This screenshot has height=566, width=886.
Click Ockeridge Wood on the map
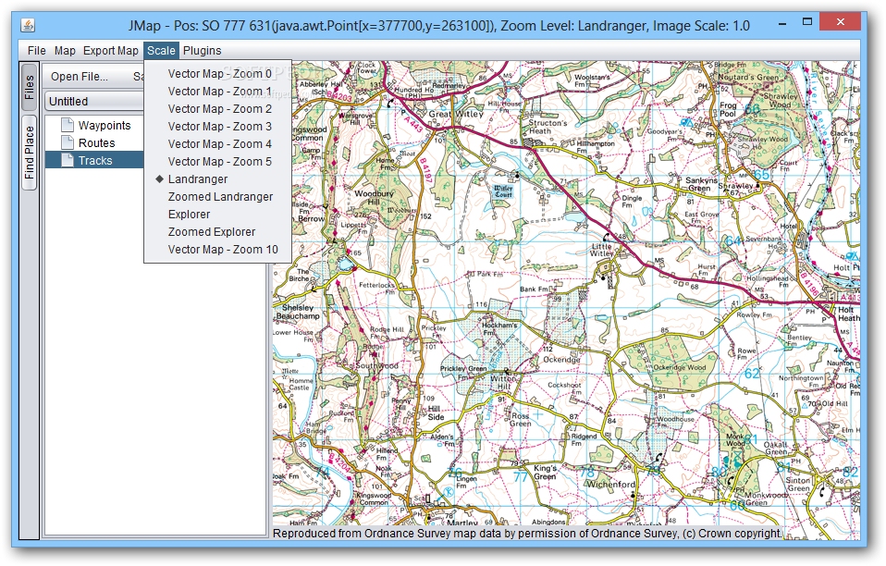coord(680,367)
